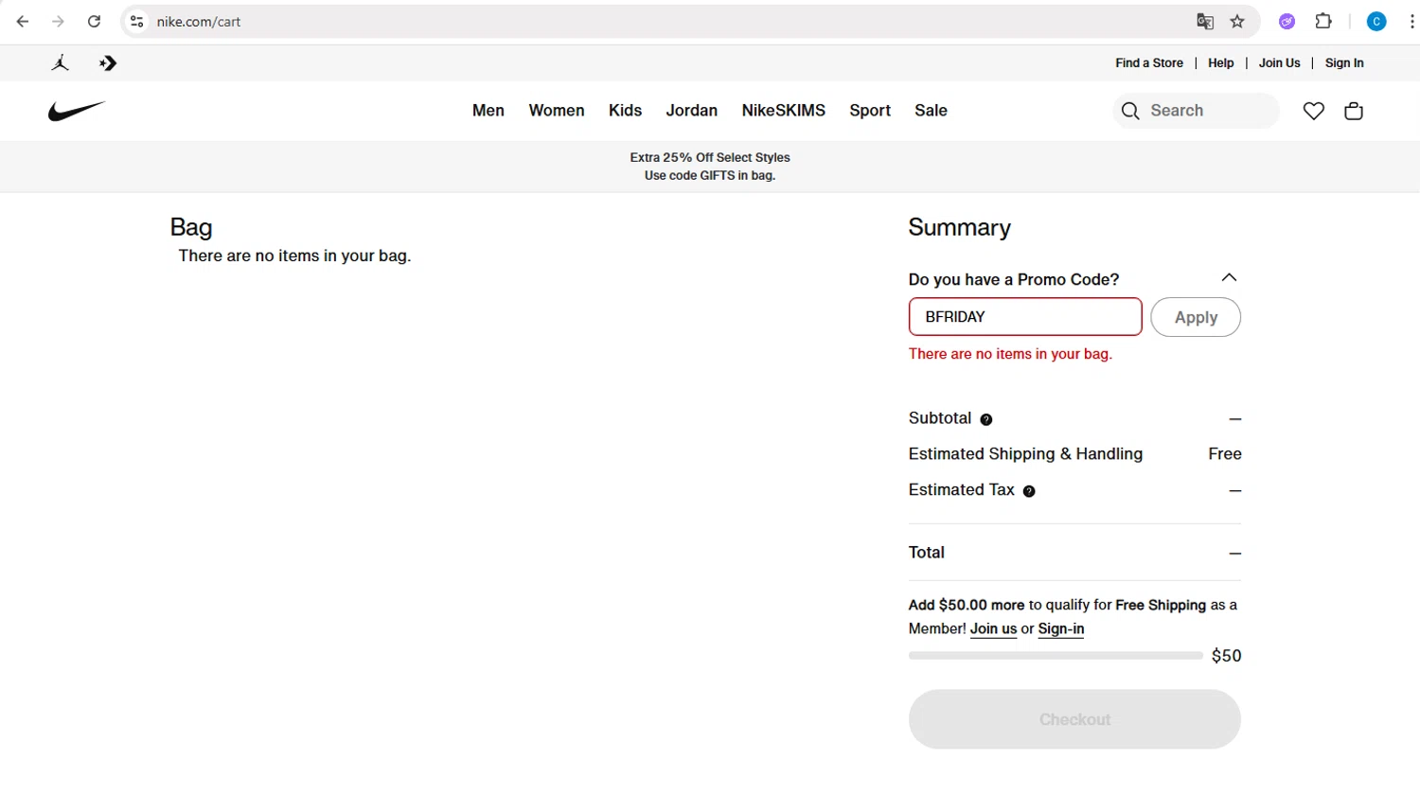This screenshot has width=1420, height=812.
Task: Open the Sale menu
Action: pyautogui.click(x=931, y=111)
